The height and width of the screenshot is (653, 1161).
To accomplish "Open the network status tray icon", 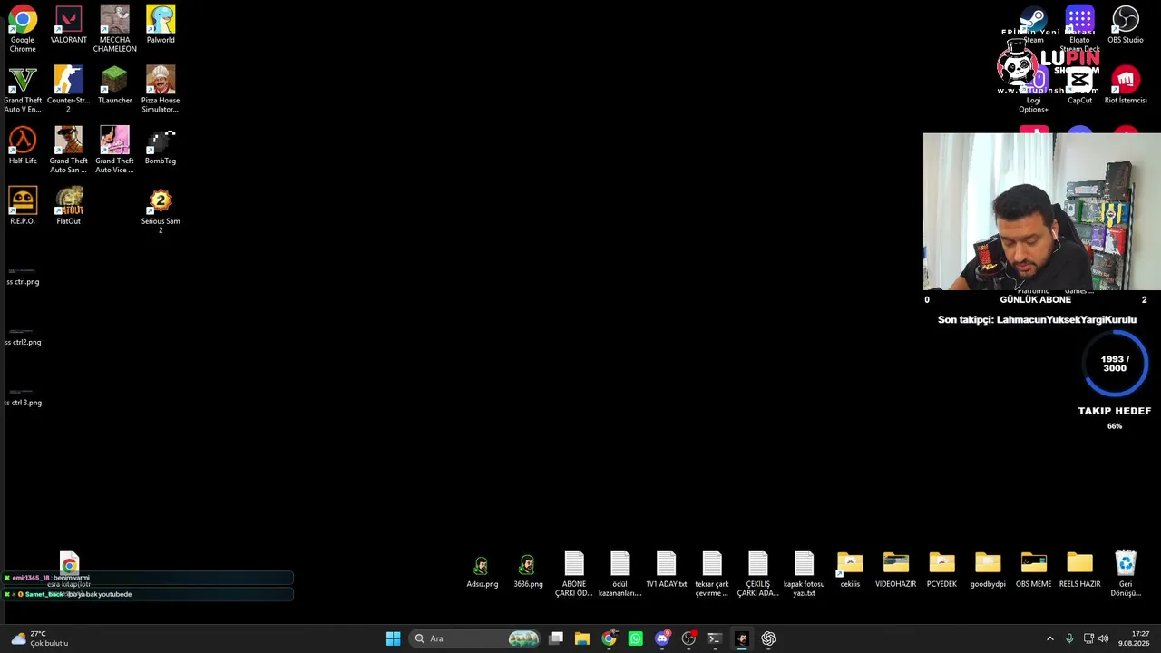I will 1088,638.
